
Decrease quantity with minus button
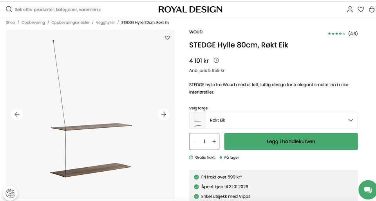[x=195, y=141]
